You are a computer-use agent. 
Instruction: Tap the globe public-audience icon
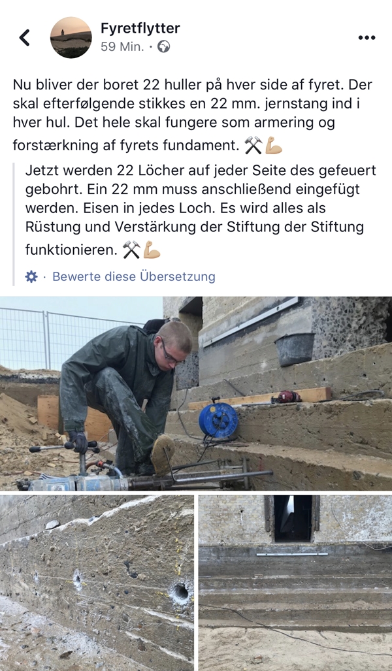(163, 46)
